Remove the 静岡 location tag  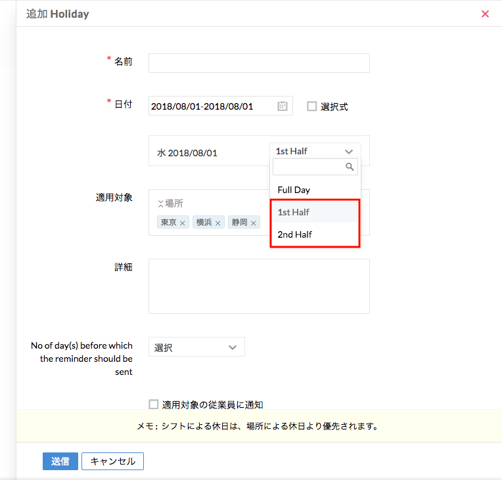[253, 223]
